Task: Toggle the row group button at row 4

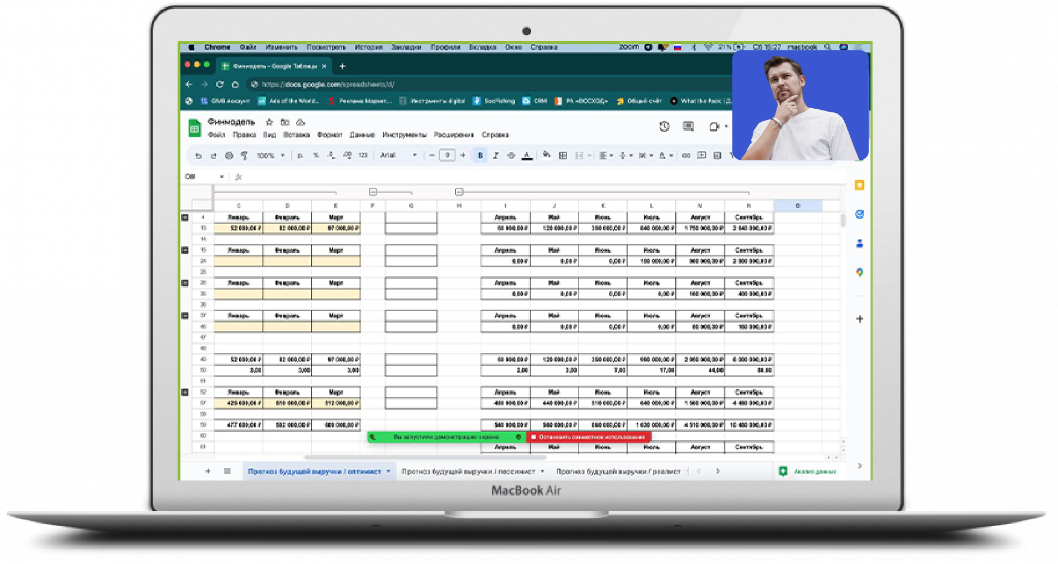Action: pos(185,217)
